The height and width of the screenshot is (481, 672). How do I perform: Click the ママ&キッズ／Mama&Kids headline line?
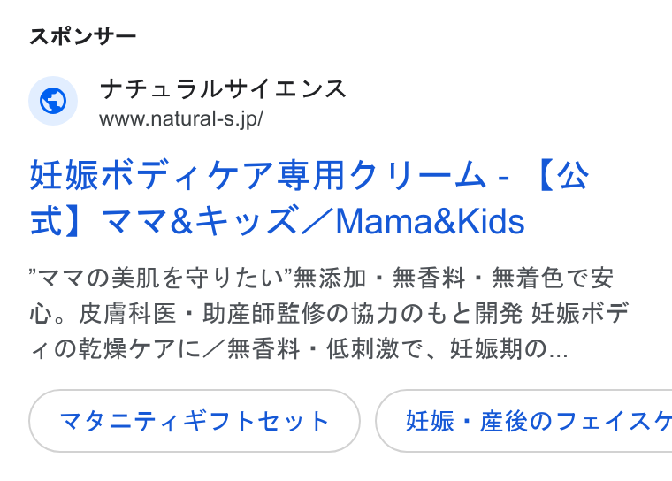pos(312,221)
